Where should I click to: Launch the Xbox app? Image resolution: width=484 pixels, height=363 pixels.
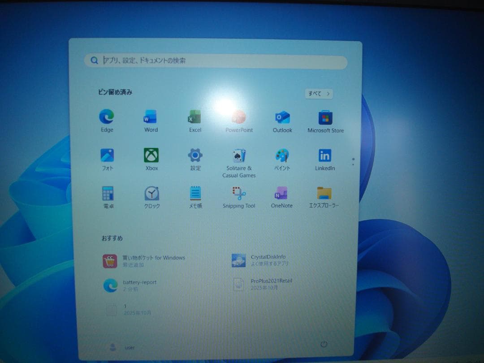tap(151, 159)
